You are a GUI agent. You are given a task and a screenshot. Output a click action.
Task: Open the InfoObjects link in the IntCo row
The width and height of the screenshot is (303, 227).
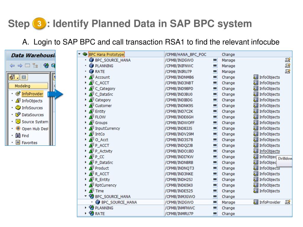[x=270, y=134]
